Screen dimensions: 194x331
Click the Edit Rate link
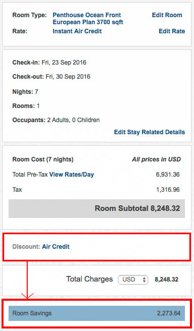click(x=172, y=31)
